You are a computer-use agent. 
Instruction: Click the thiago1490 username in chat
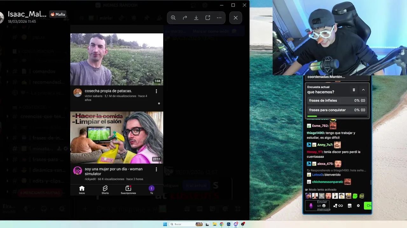point(315,133)
